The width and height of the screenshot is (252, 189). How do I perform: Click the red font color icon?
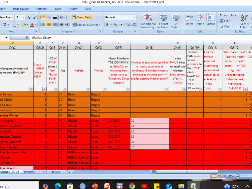pyautogui.click(x=32, y=25)
